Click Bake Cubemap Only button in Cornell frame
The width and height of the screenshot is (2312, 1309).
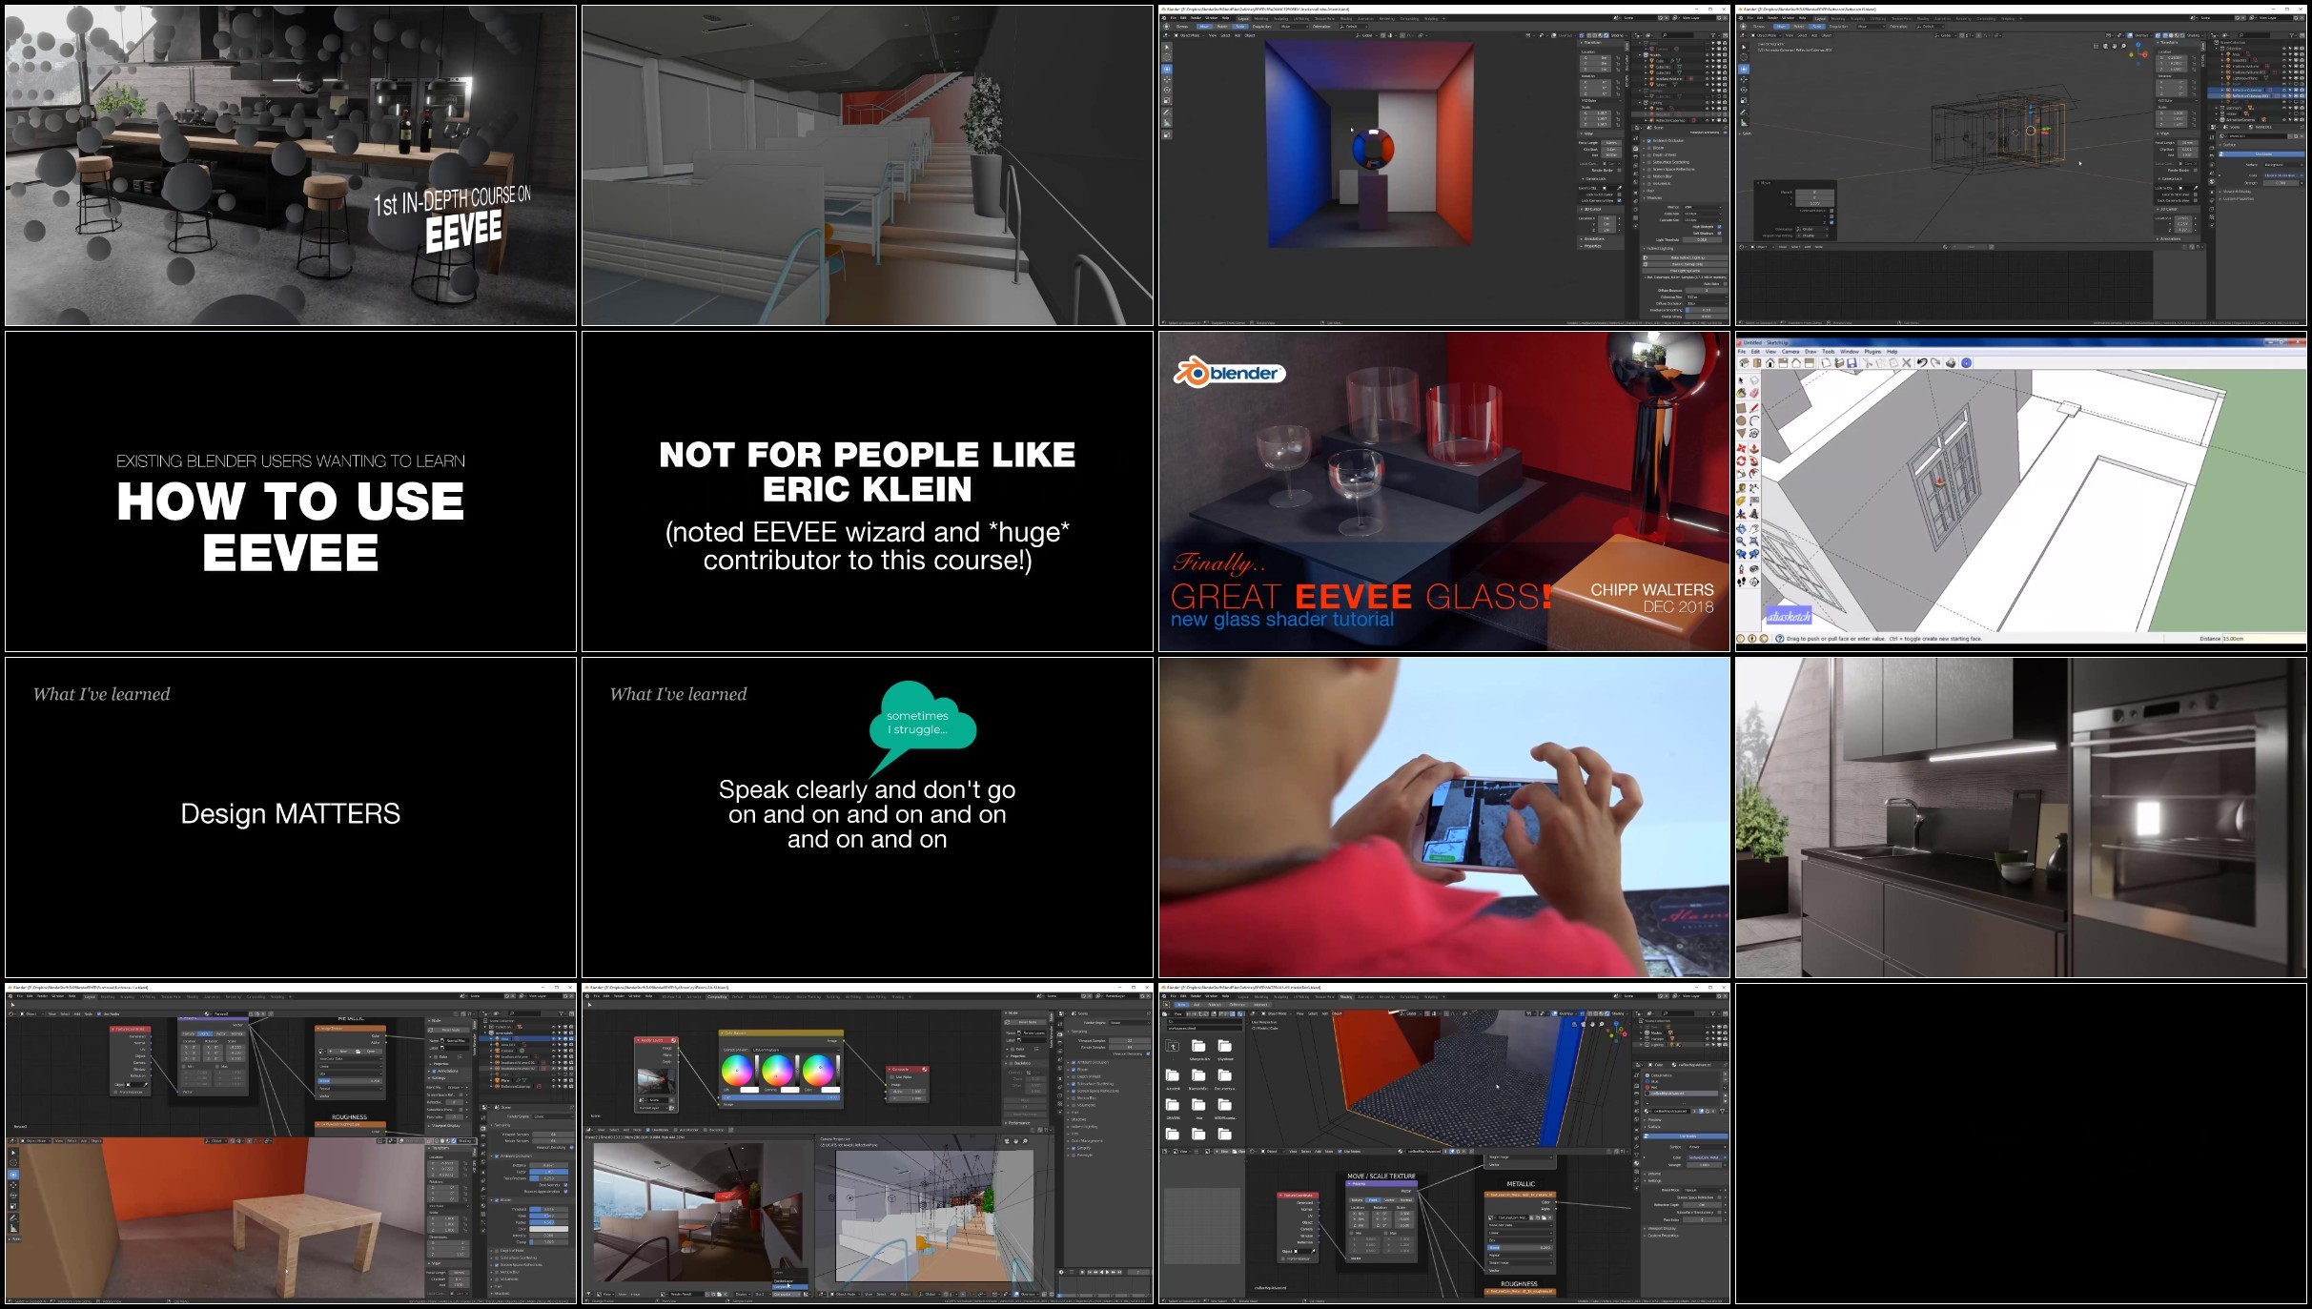click(1686, 264)
